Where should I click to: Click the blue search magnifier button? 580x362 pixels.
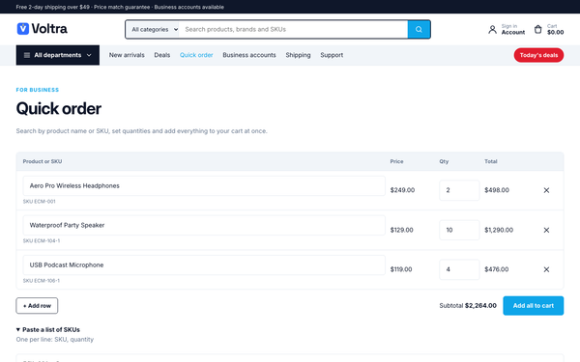click(419, 29)
